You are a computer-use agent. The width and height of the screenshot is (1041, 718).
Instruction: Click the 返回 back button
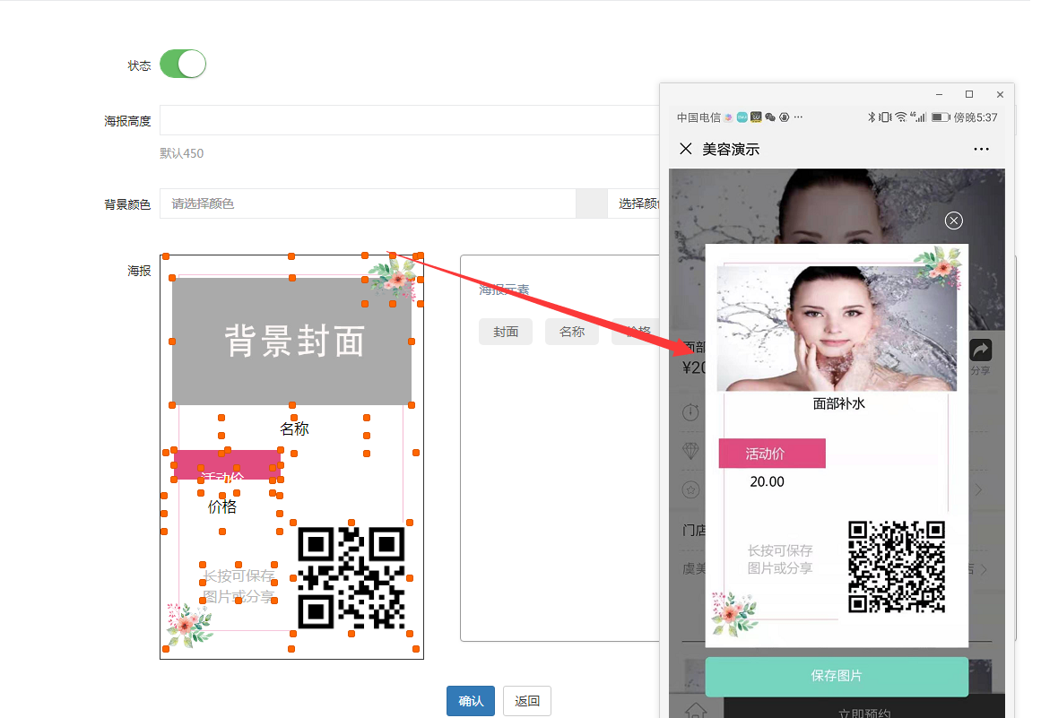(527, 701)
